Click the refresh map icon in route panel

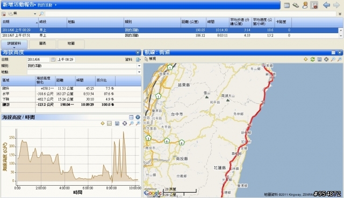[x=313, y=59]
